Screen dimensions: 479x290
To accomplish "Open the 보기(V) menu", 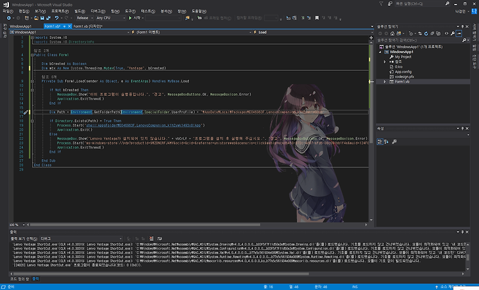I will pyautogui.click(x=40, y=11).
